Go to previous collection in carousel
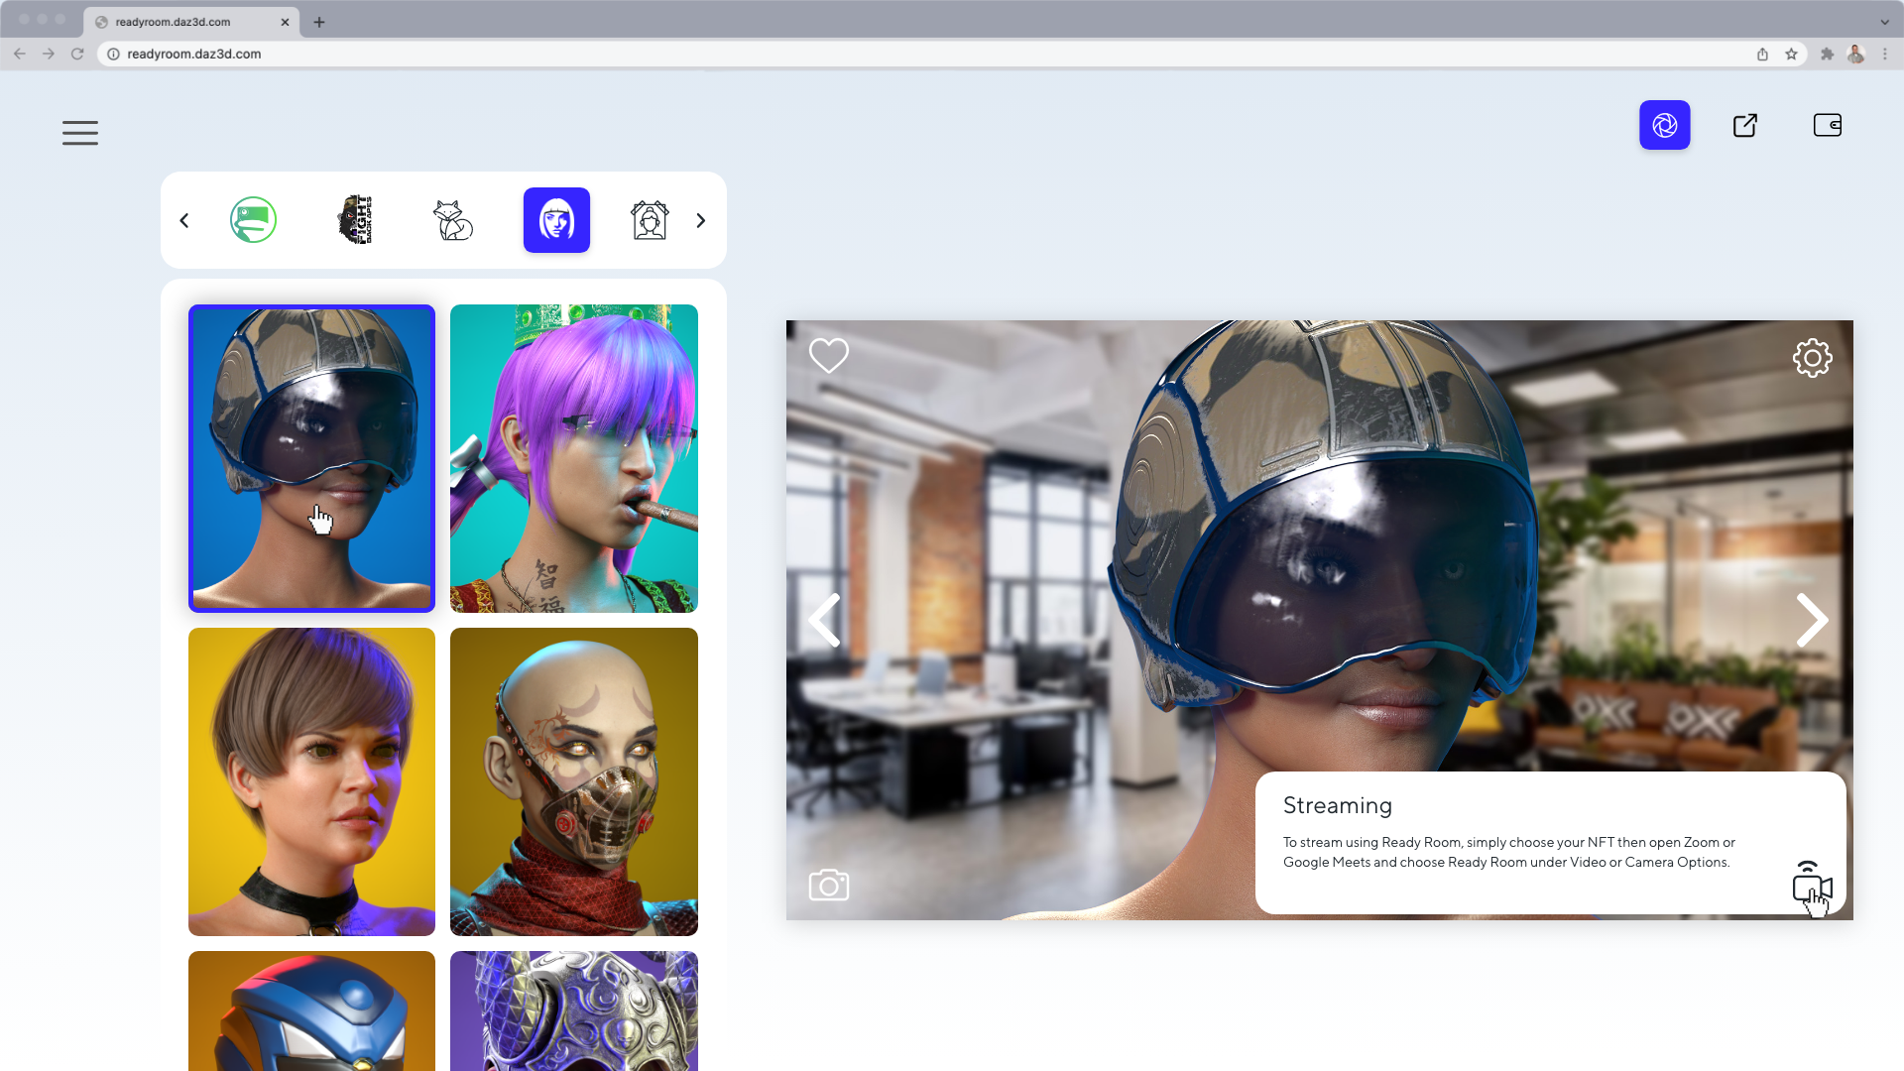 coord(184,220)
